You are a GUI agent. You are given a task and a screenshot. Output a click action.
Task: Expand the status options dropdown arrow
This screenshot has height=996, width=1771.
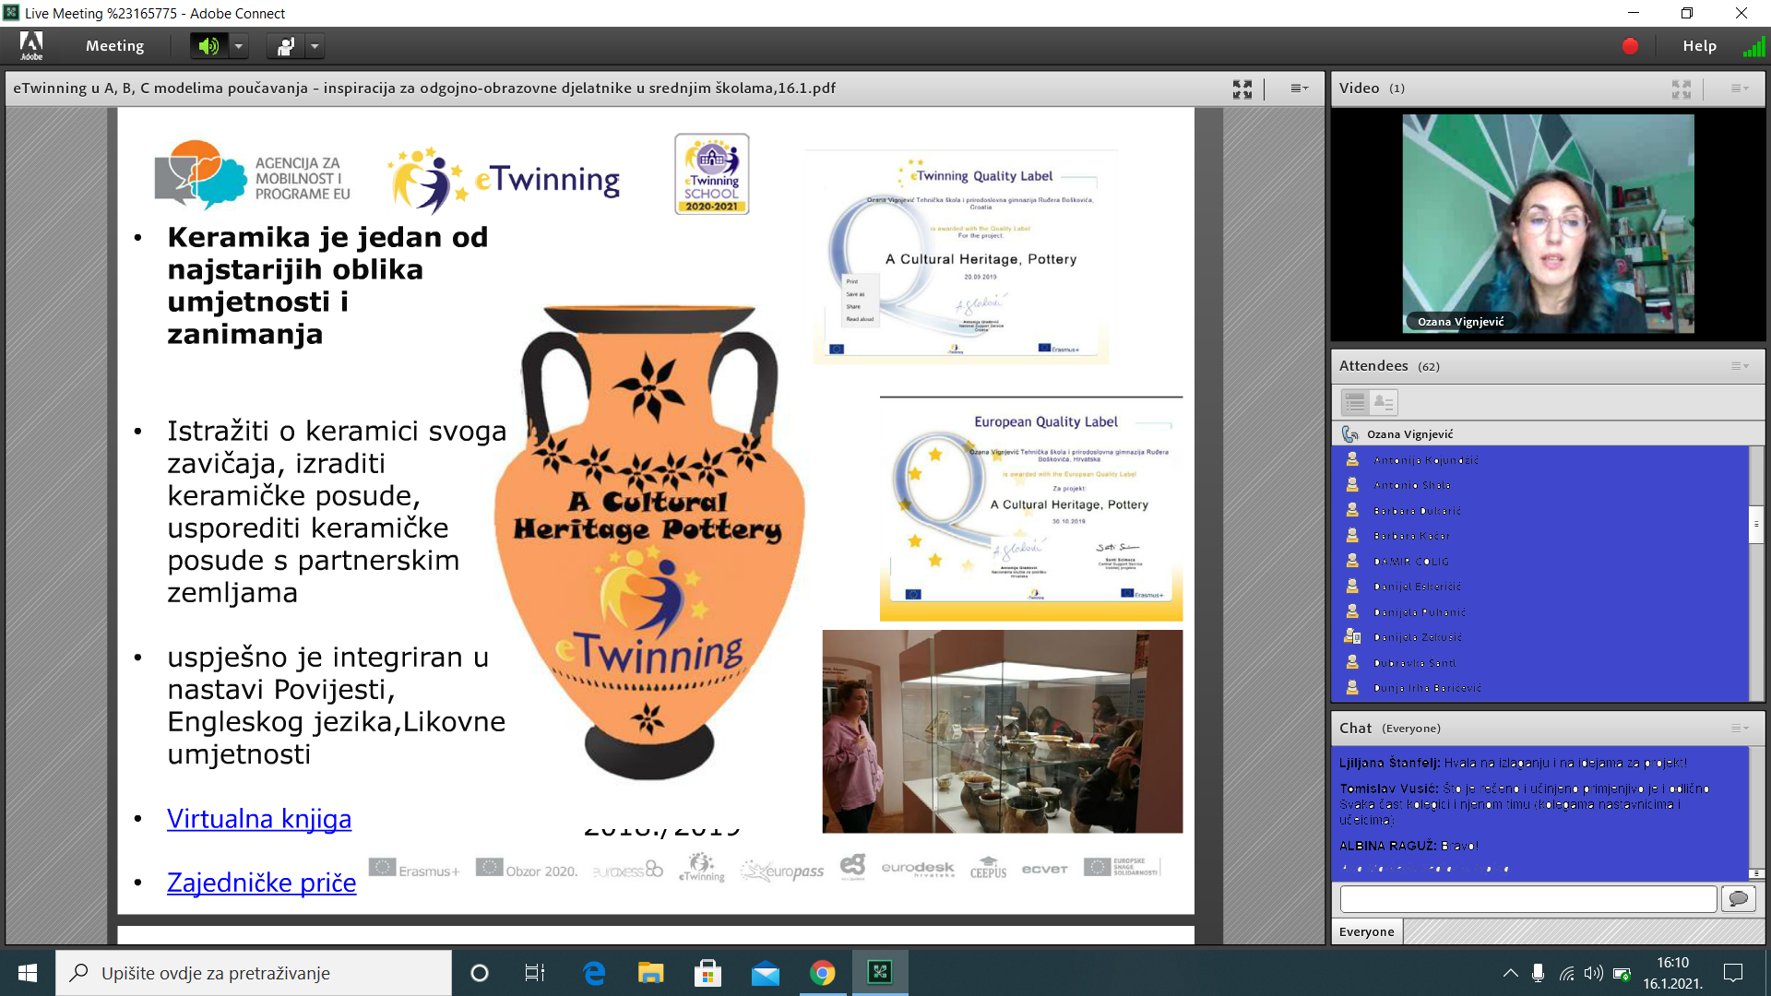tap(315, 46)
